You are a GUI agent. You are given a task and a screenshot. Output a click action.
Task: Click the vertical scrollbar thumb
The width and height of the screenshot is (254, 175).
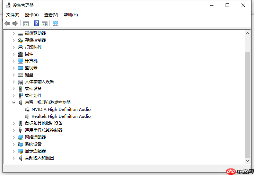pos(247,105)
